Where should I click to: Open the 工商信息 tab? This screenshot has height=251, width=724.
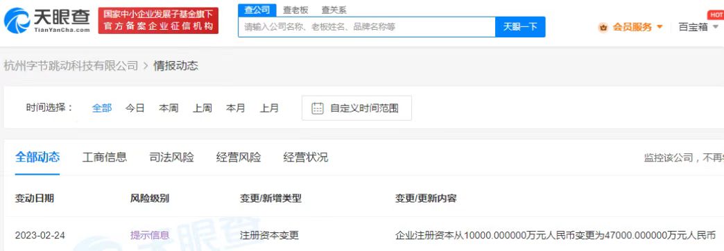point(104,157)
